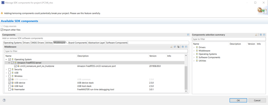Expand all rows with Middleware plus icon
Screen dimensions: 268x105
coord(183,47)
